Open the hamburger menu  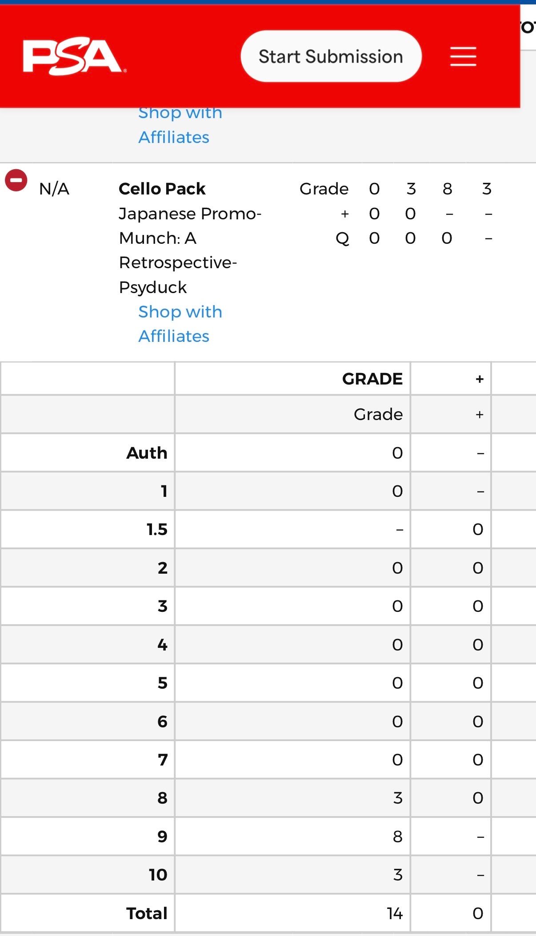point(463,57)
